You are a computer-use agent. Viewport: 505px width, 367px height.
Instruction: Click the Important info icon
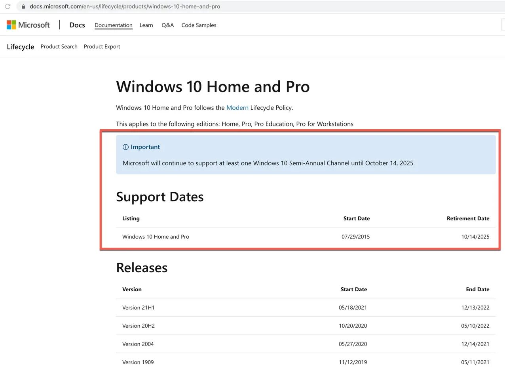[x=125, y=147]
